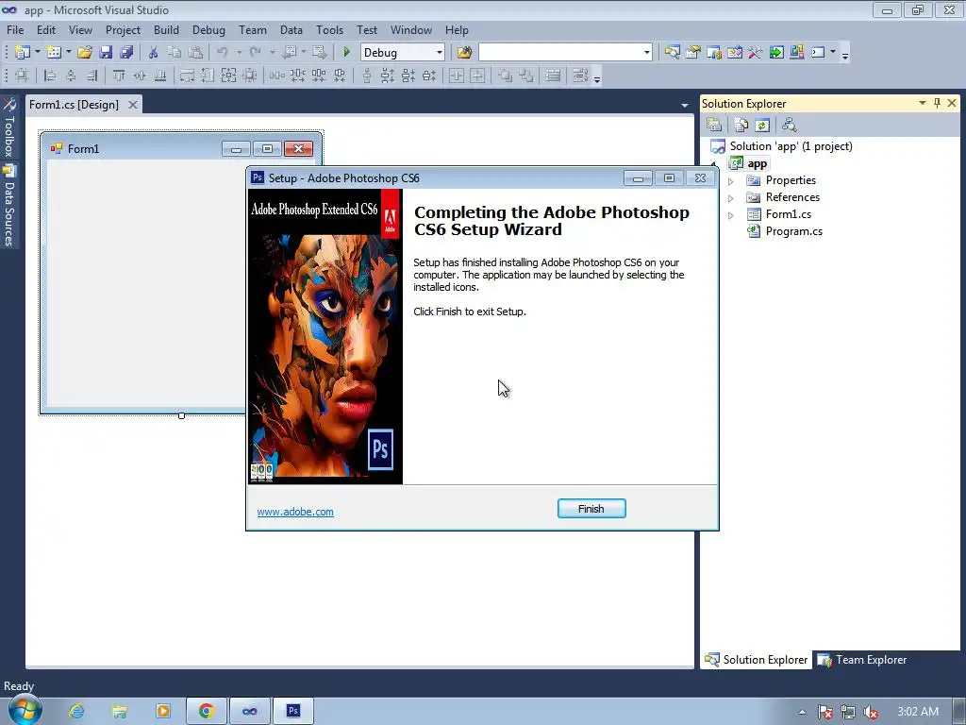Click the Bring to Front layout icon
The height and width of the screenshot is (725, 966).
pos(505,76)
